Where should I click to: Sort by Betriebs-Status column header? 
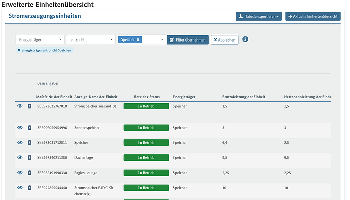point(147,97)
